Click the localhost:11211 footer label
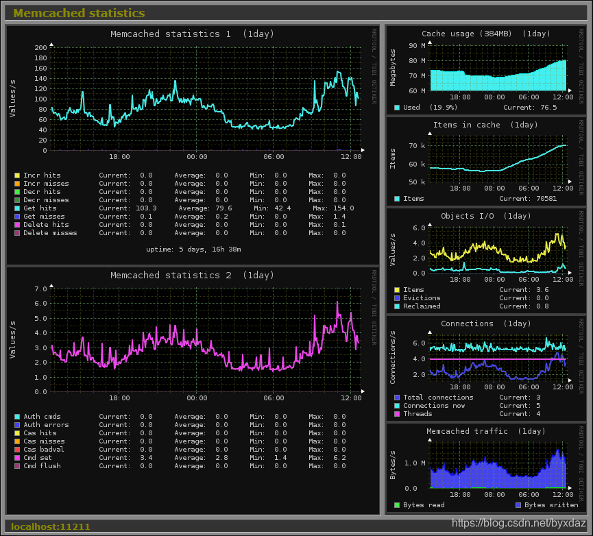This screenshot has width=593, height=536. pos(50,526)
